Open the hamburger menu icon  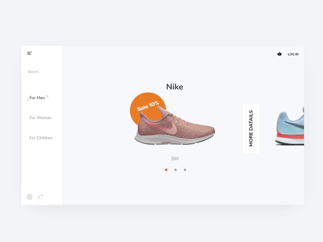(29, 54)
